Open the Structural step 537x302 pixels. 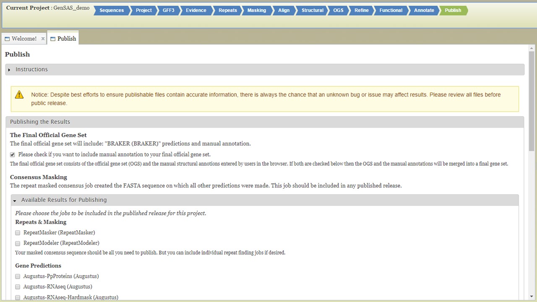[312, 10]
